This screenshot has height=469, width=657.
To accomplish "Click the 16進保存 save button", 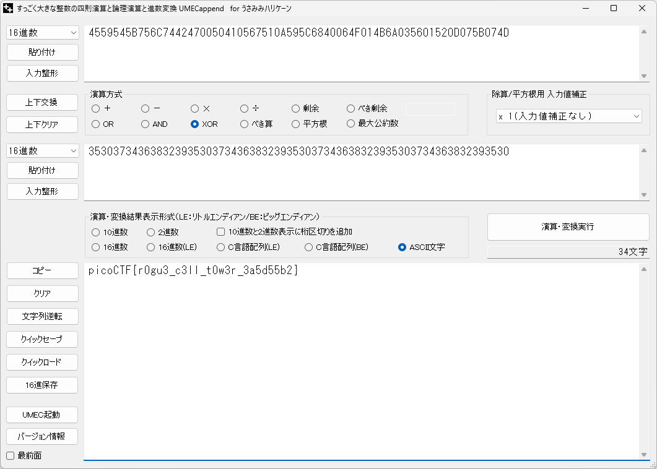I will [x=42, y=385].
